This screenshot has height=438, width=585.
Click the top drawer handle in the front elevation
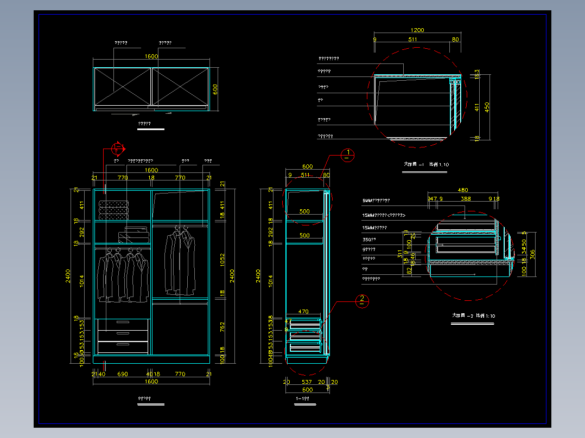tap(123, 322)
